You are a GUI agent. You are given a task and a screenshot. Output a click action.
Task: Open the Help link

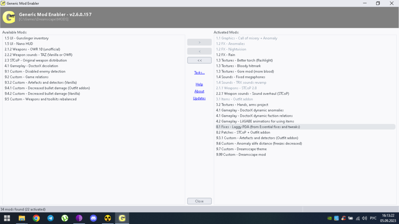pos(199,84)
